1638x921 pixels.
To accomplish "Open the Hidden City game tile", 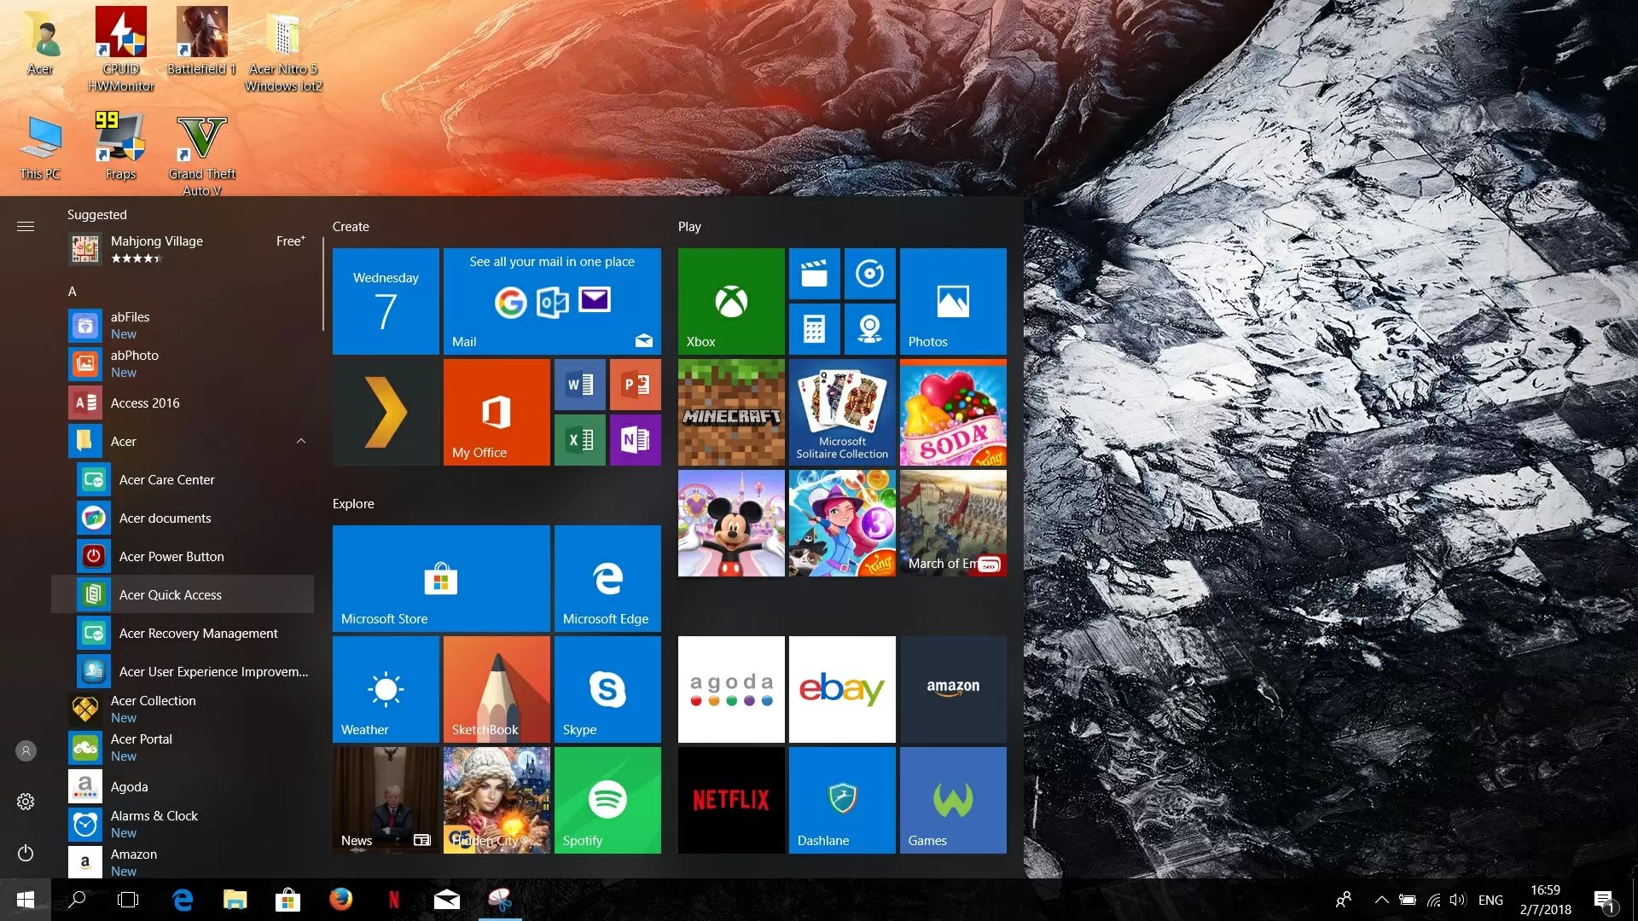I will pyautogui.click(x=497, y=800).
